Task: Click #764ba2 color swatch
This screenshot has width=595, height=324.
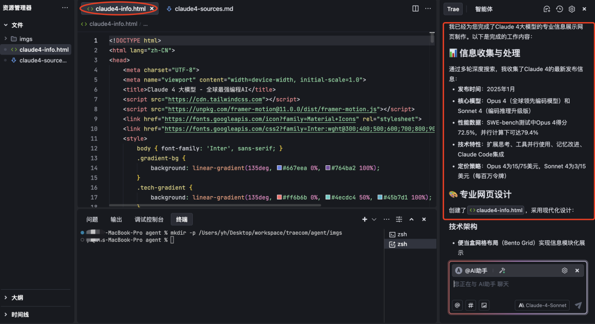Action: point(328,168)
